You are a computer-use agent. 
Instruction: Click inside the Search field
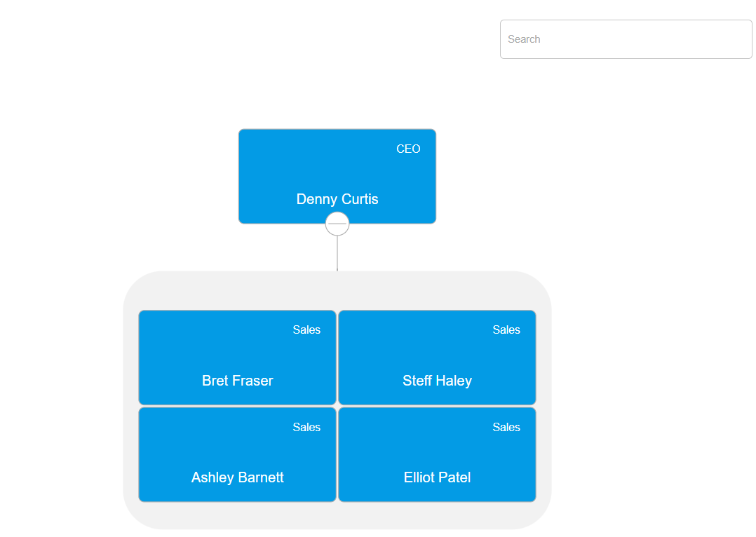point(626,39)
